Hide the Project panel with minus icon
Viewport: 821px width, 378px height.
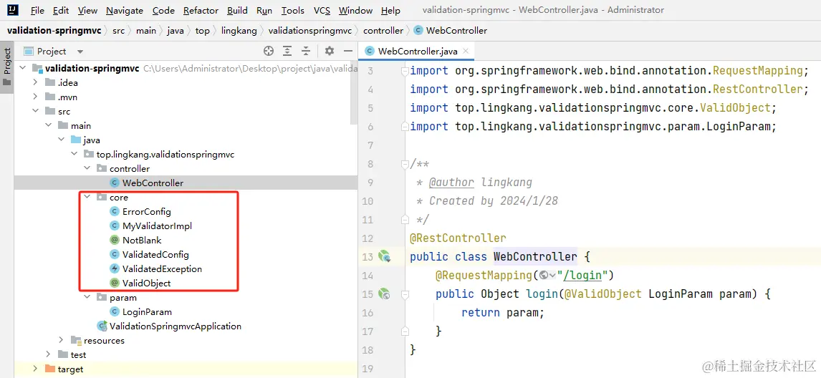347,51
